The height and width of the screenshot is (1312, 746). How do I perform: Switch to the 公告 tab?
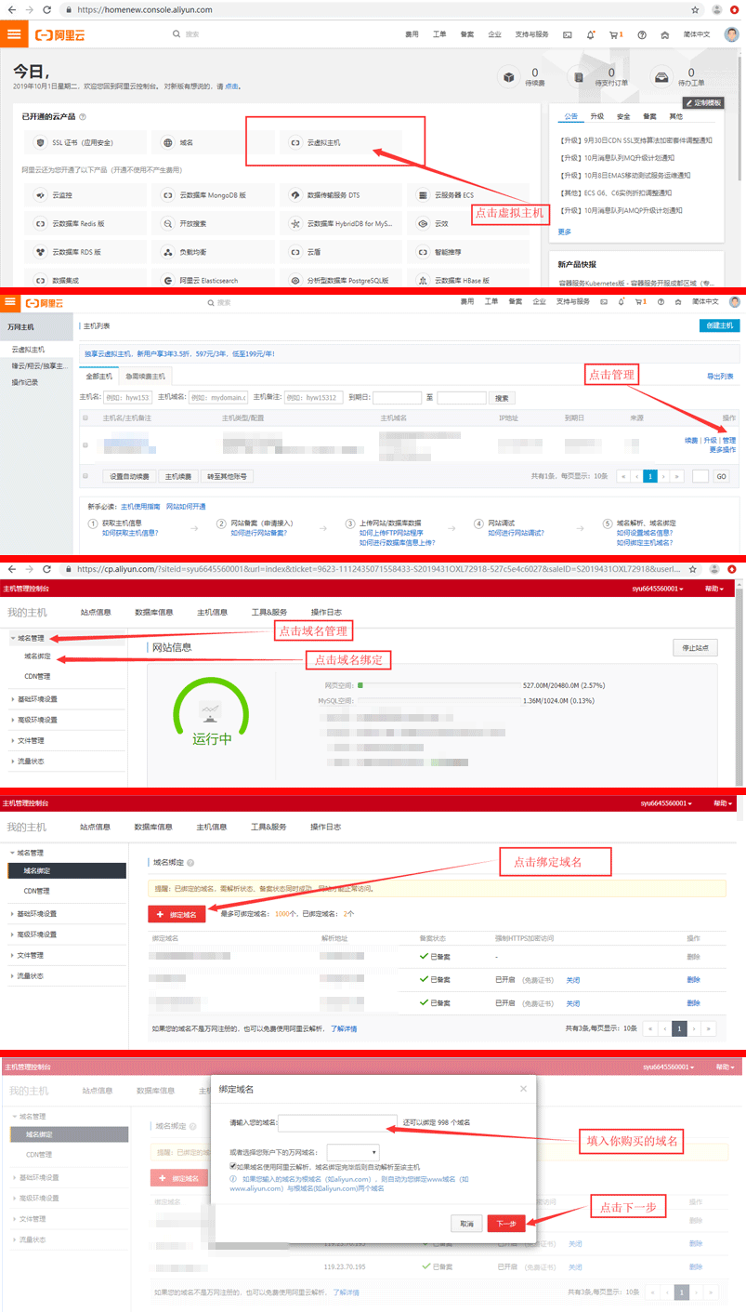coord(570,116)
